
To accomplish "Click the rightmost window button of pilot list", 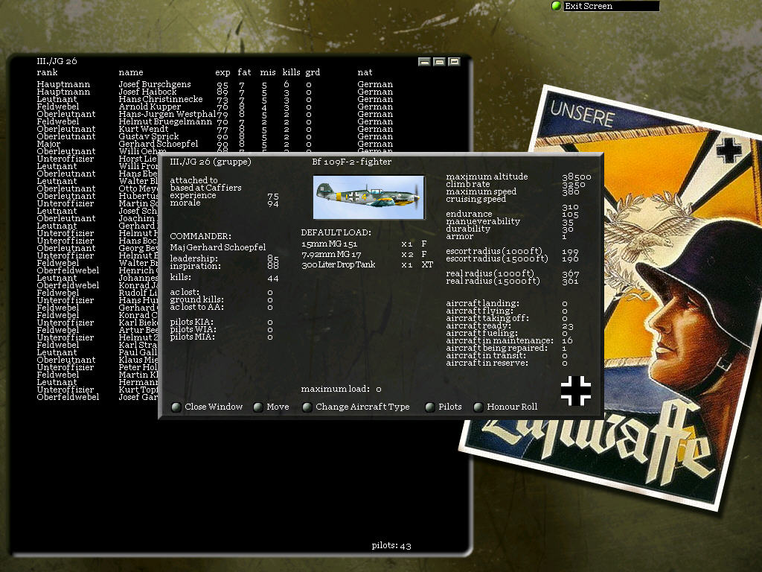I will (455, 62).
